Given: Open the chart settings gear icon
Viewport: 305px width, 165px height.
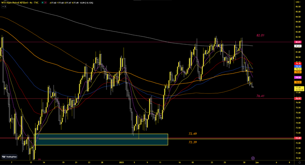Looking at the screenshot, I should coord(300,162).
